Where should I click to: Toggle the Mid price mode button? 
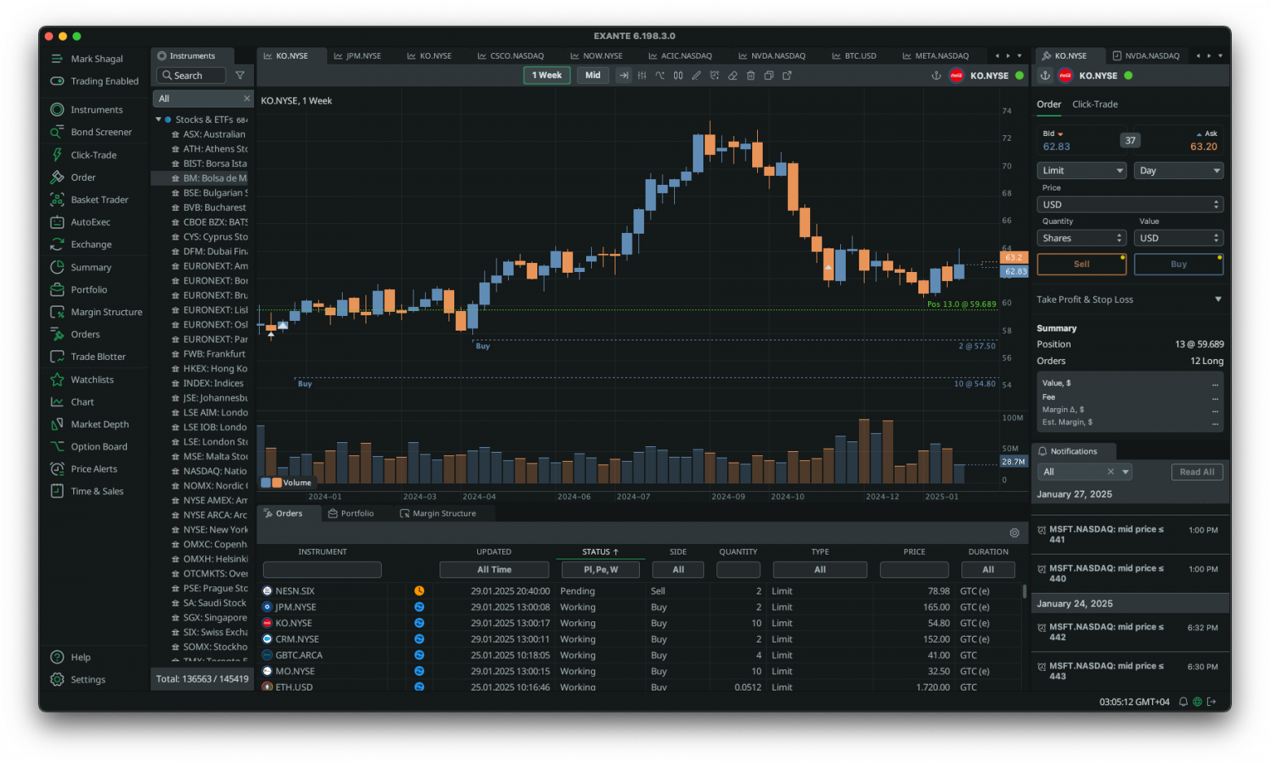click(x=593, y=76)
